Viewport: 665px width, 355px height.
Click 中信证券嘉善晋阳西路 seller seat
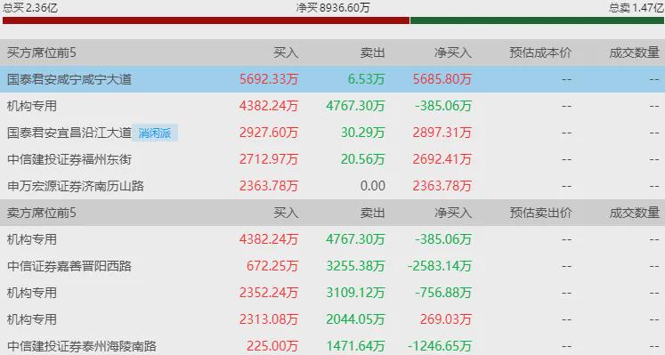tap(69, 266)
